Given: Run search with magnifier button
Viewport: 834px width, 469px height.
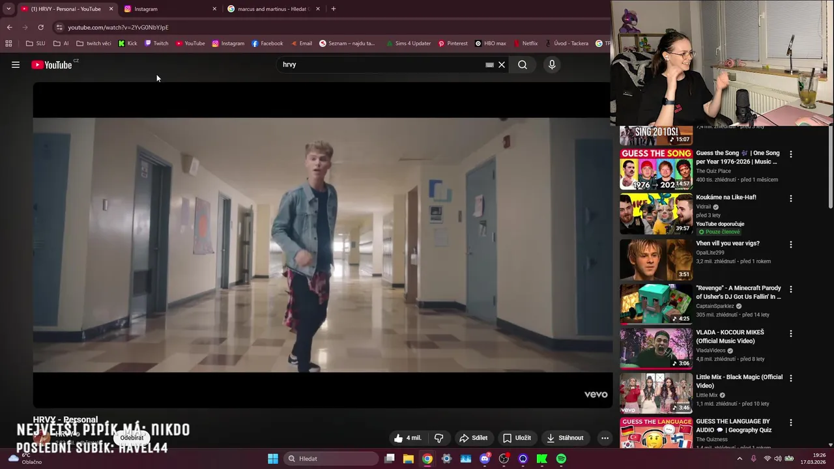Looking at the screenshot, I should point(523,64).
